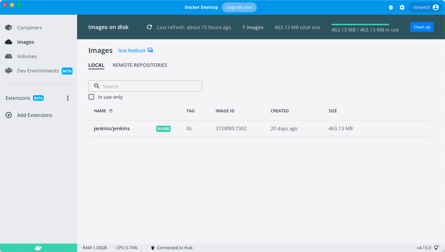
Task: Select the LOCAL tab
Action: pyautogui.click(x=96, y=65)
